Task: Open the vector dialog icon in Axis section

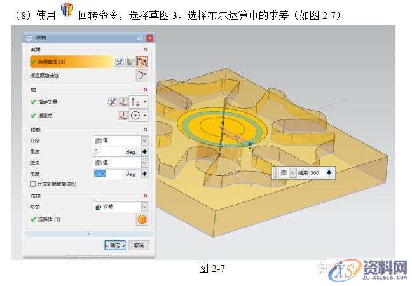Action: point(123,102)
